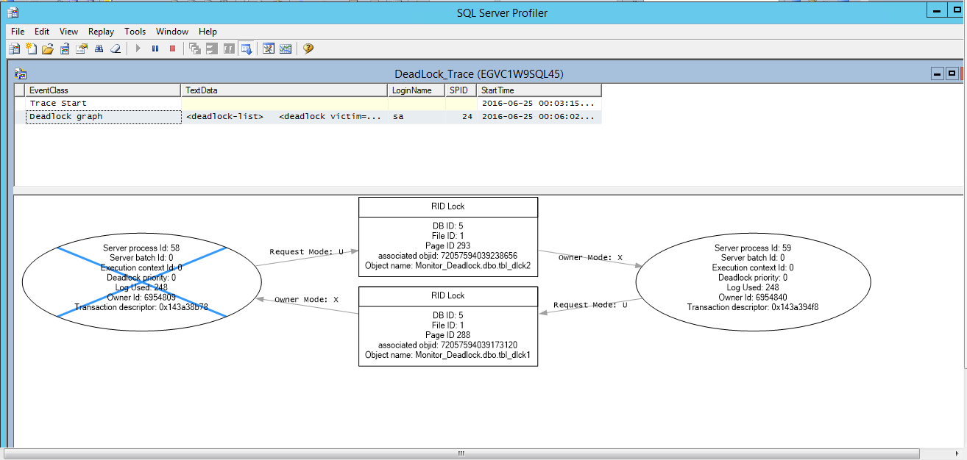Click the deadlock-list TextData cell
The width and height of the screenshot is (967, 460).
coord(285,117)
